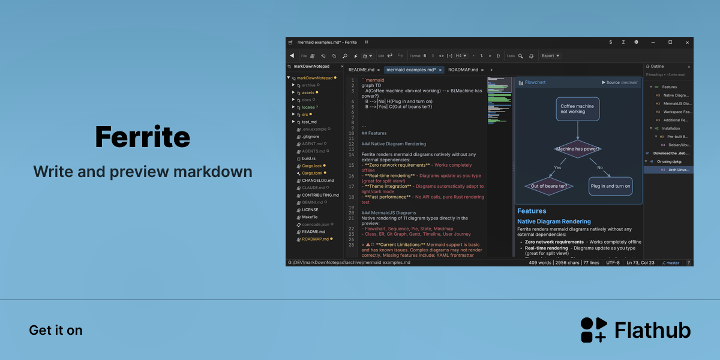Screen dimensions: 720x360
Task: Click the master git branch indicator
Action: coord(671,263)
